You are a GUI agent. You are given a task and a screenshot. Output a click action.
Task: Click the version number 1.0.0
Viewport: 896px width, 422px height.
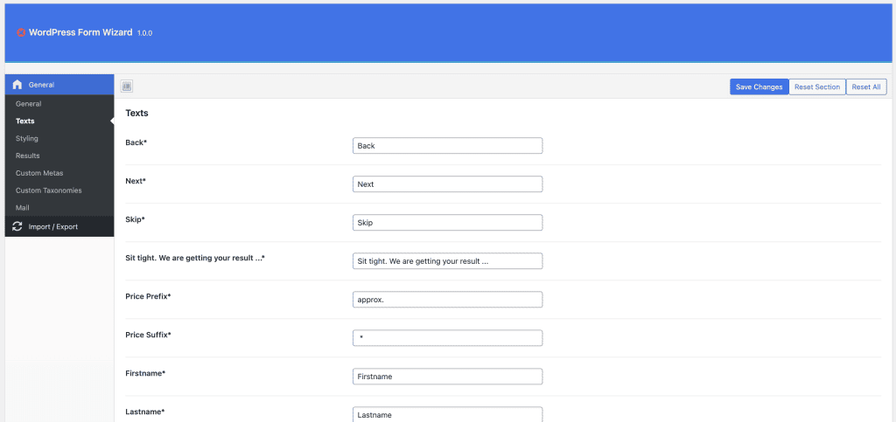point(144,34)
